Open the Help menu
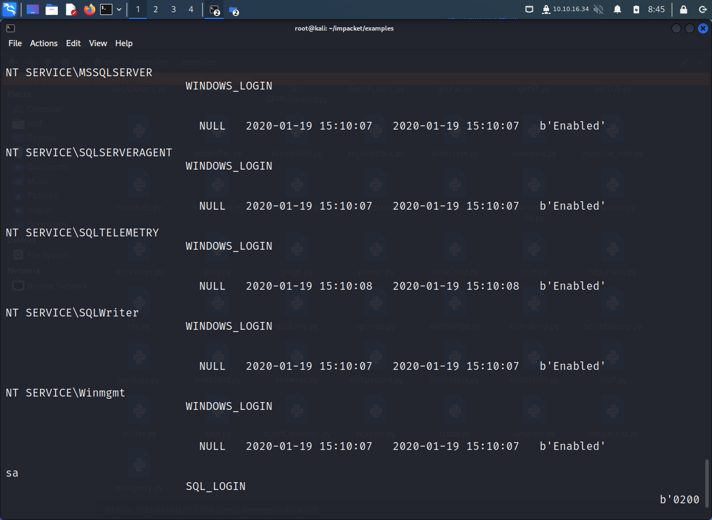712x520 pixels. click(124, 43)
